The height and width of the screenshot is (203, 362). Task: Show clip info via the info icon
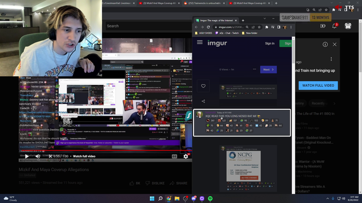pos(325,45)
